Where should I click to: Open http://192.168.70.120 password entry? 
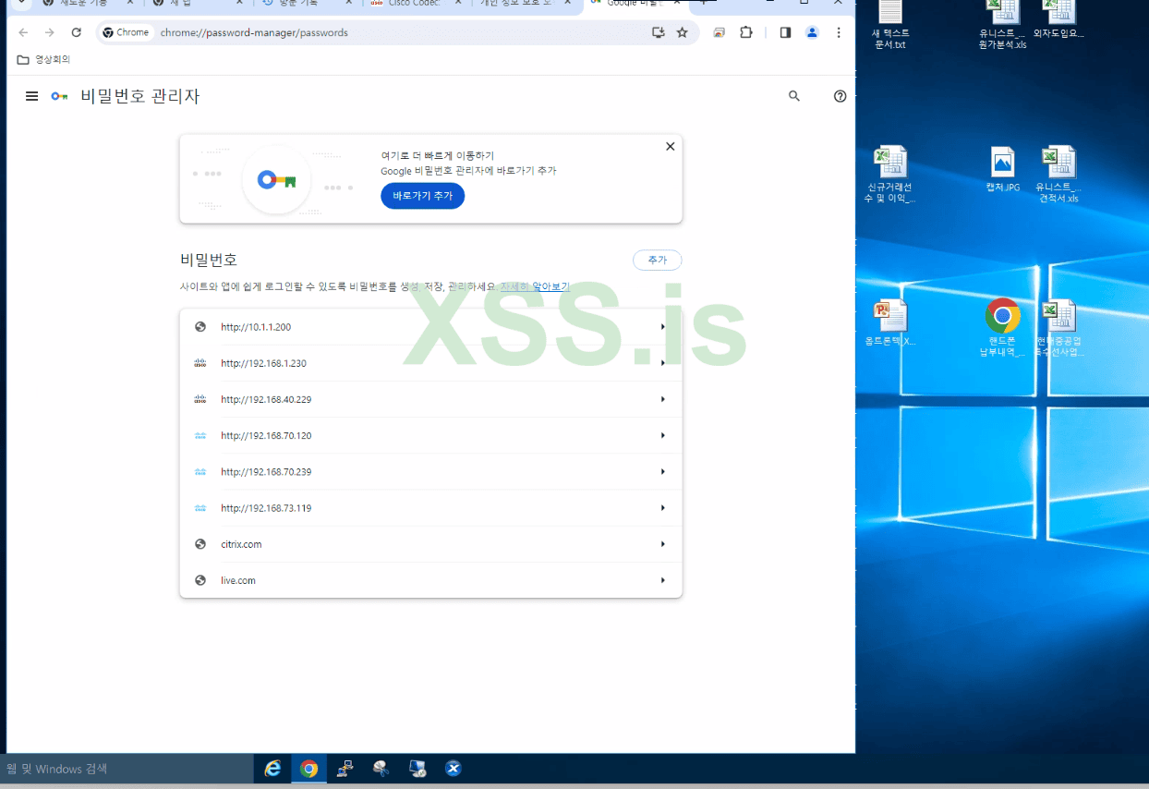(430, 435)
